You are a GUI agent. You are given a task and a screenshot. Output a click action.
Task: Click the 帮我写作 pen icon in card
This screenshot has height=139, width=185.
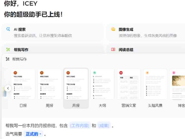8,50
